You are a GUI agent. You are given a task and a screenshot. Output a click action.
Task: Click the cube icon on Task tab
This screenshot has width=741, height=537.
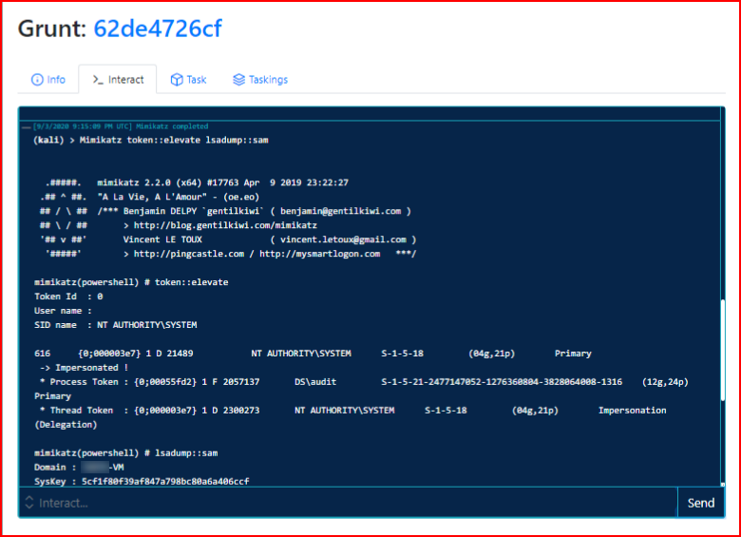point(177,80)
